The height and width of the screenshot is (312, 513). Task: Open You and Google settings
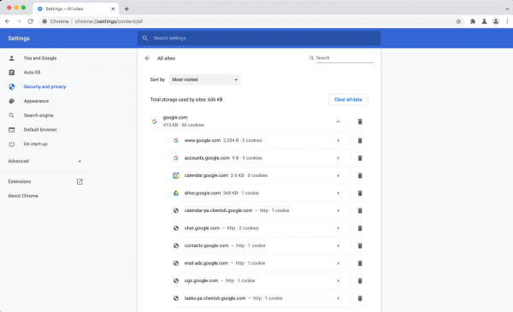(40, 58)
